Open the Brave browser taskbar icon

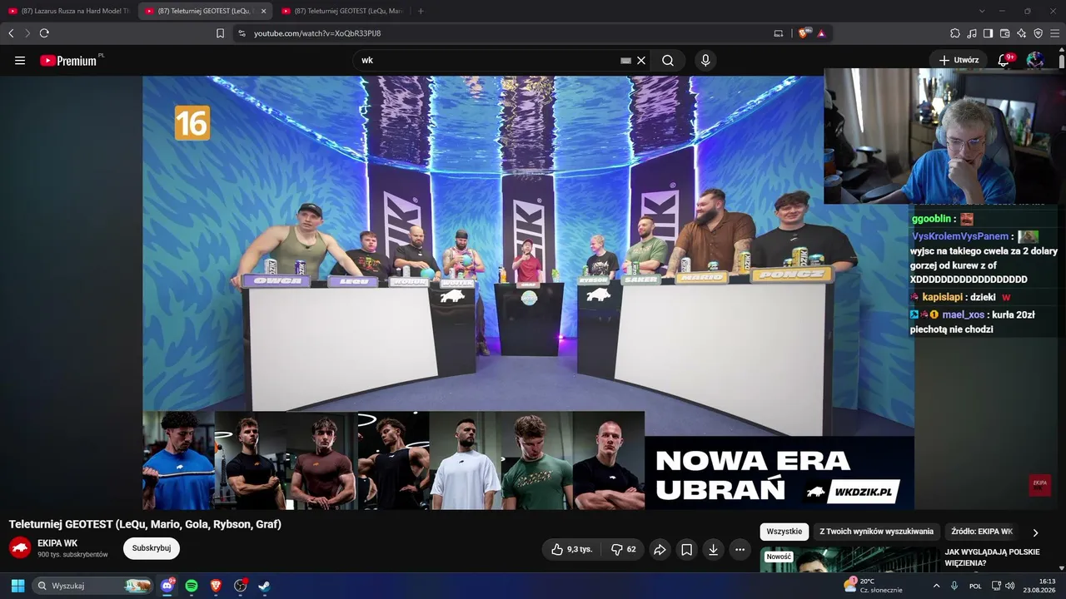[217, 586]
